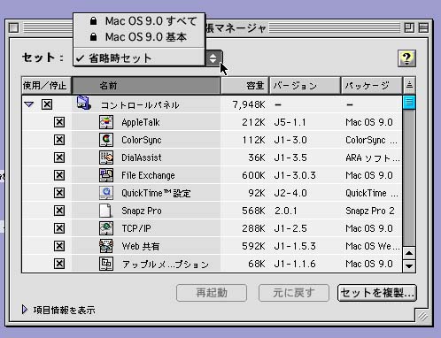The width and height of the screenshot is (441, 338).
Task: Click the J1-1.5.3 version value
Action: [x=295, y=246]
